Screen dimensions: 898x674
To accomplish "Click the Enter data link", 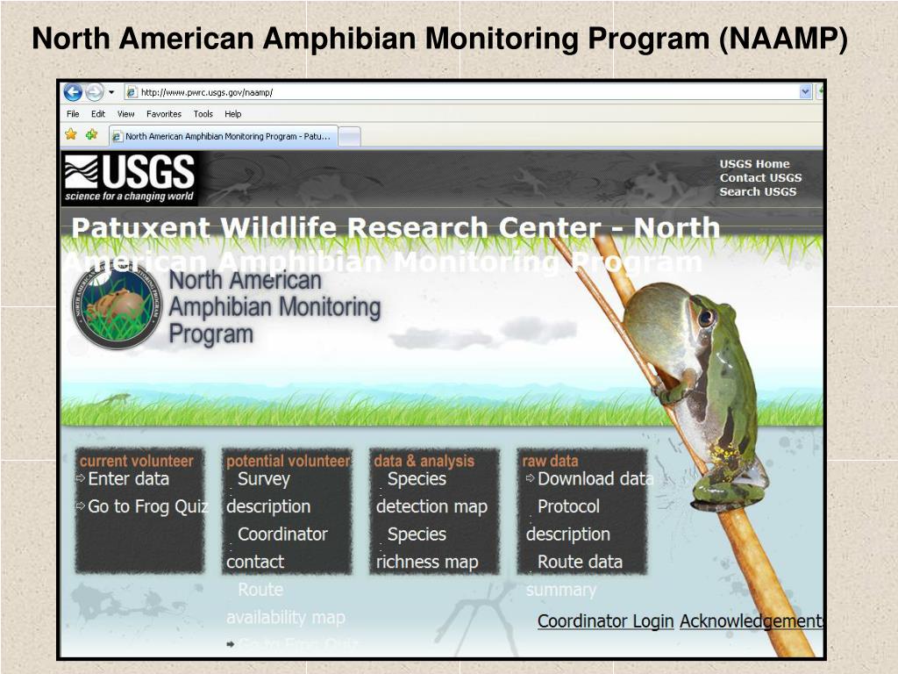I will (128, 478).
